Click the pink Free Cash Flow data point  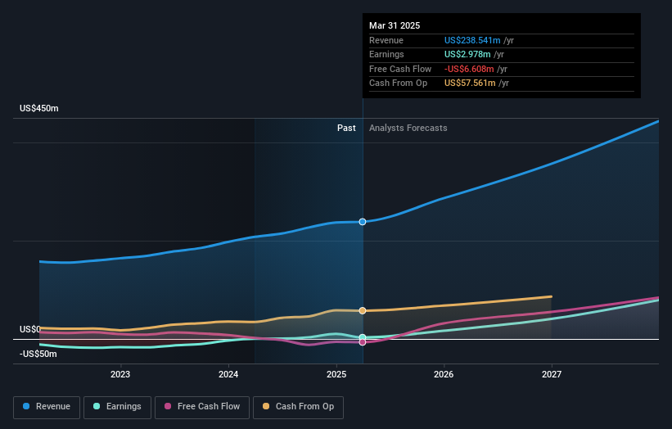click(x=363, y=342)
